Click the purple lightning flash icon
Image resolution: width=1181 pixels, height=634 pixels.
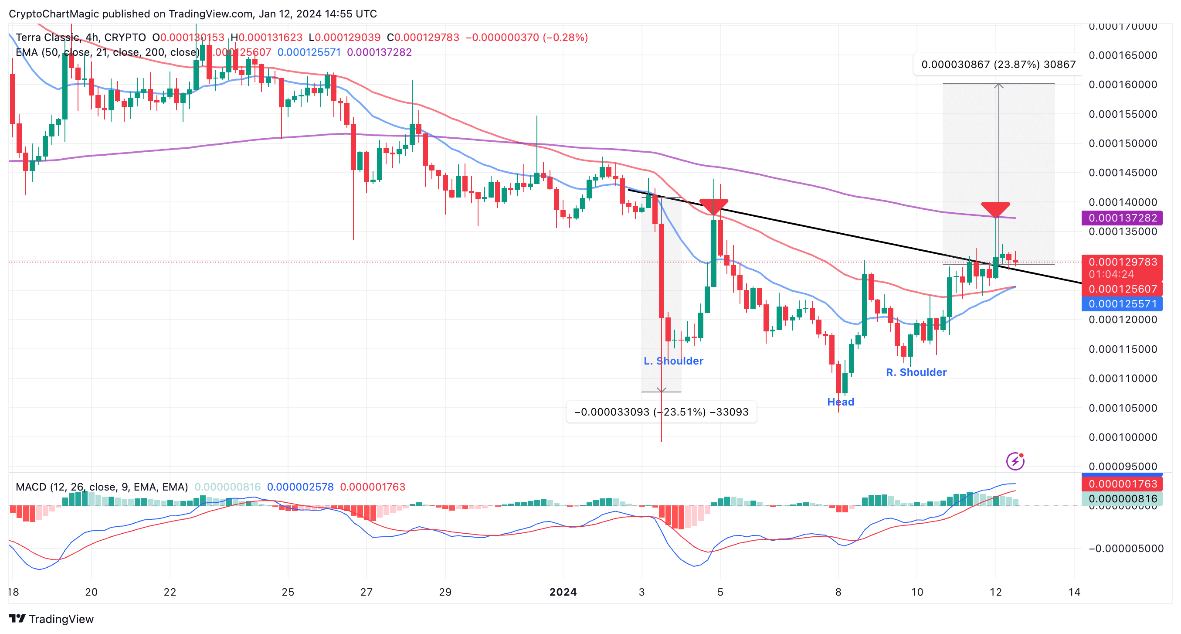tap(1015, 461)
